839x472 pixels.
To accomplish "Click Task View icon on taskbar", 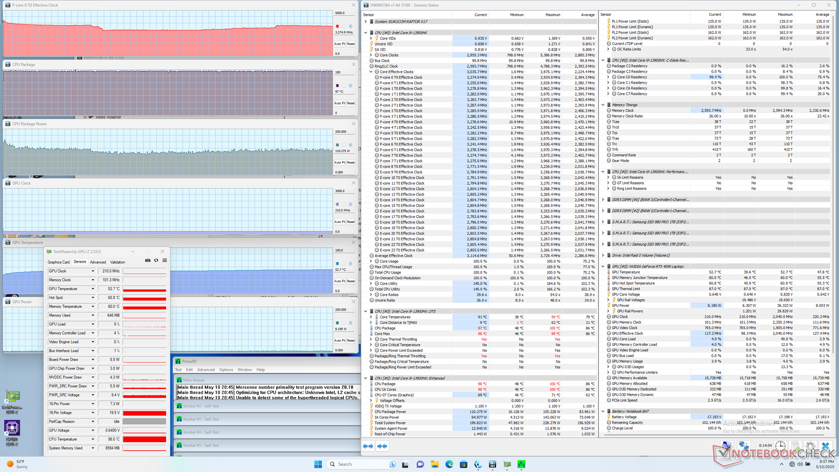I will 405,464.
